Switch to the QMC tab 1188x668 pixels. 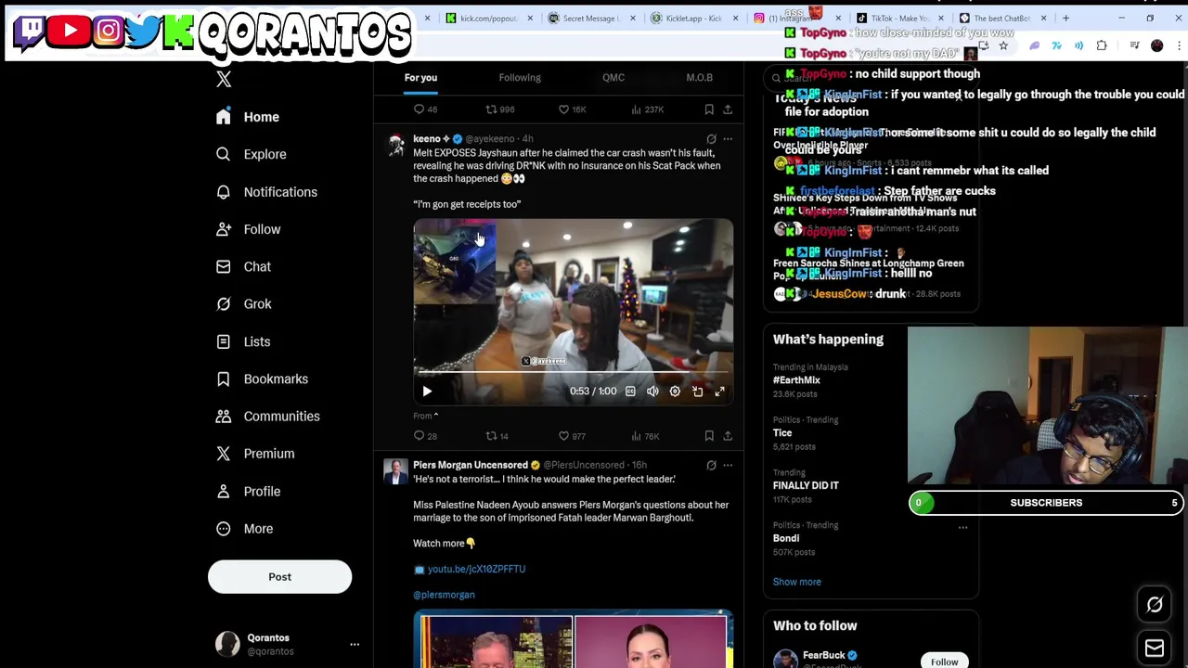613,78
